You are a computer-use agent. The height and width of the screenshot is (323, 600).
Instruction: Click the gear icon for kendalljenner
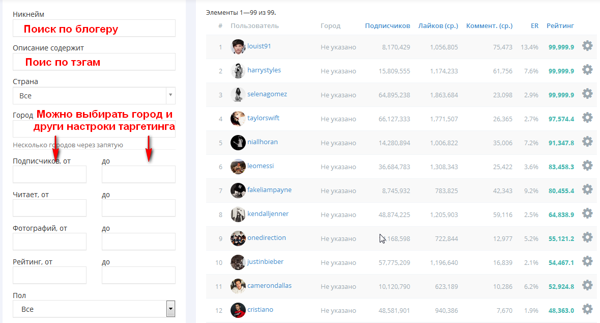click(x=587, y=213)
